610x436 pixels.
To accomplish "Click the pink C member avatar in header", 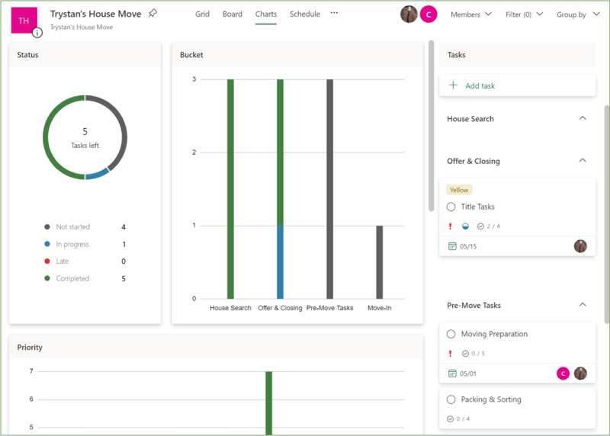I will pos(429,14).
